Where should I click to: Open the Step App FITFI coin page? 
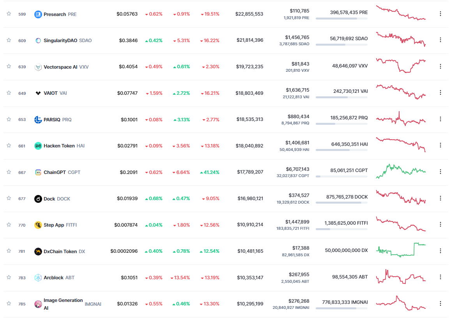(x=54, y=225)
